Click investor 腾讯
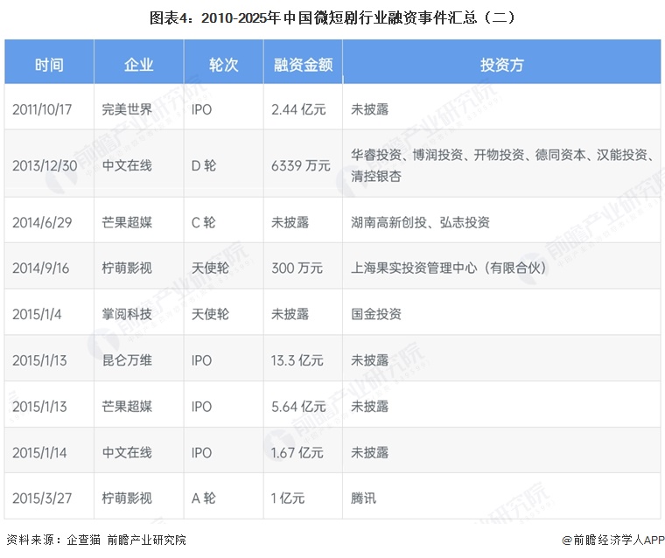Screen dimensions: 665x558 (x=363, y=499)
